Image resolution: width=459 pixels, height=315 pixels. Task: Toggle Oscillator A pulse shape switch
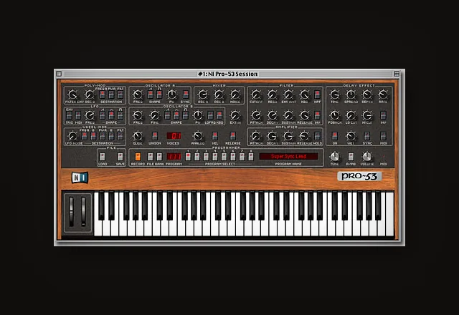tap(159, 94)
